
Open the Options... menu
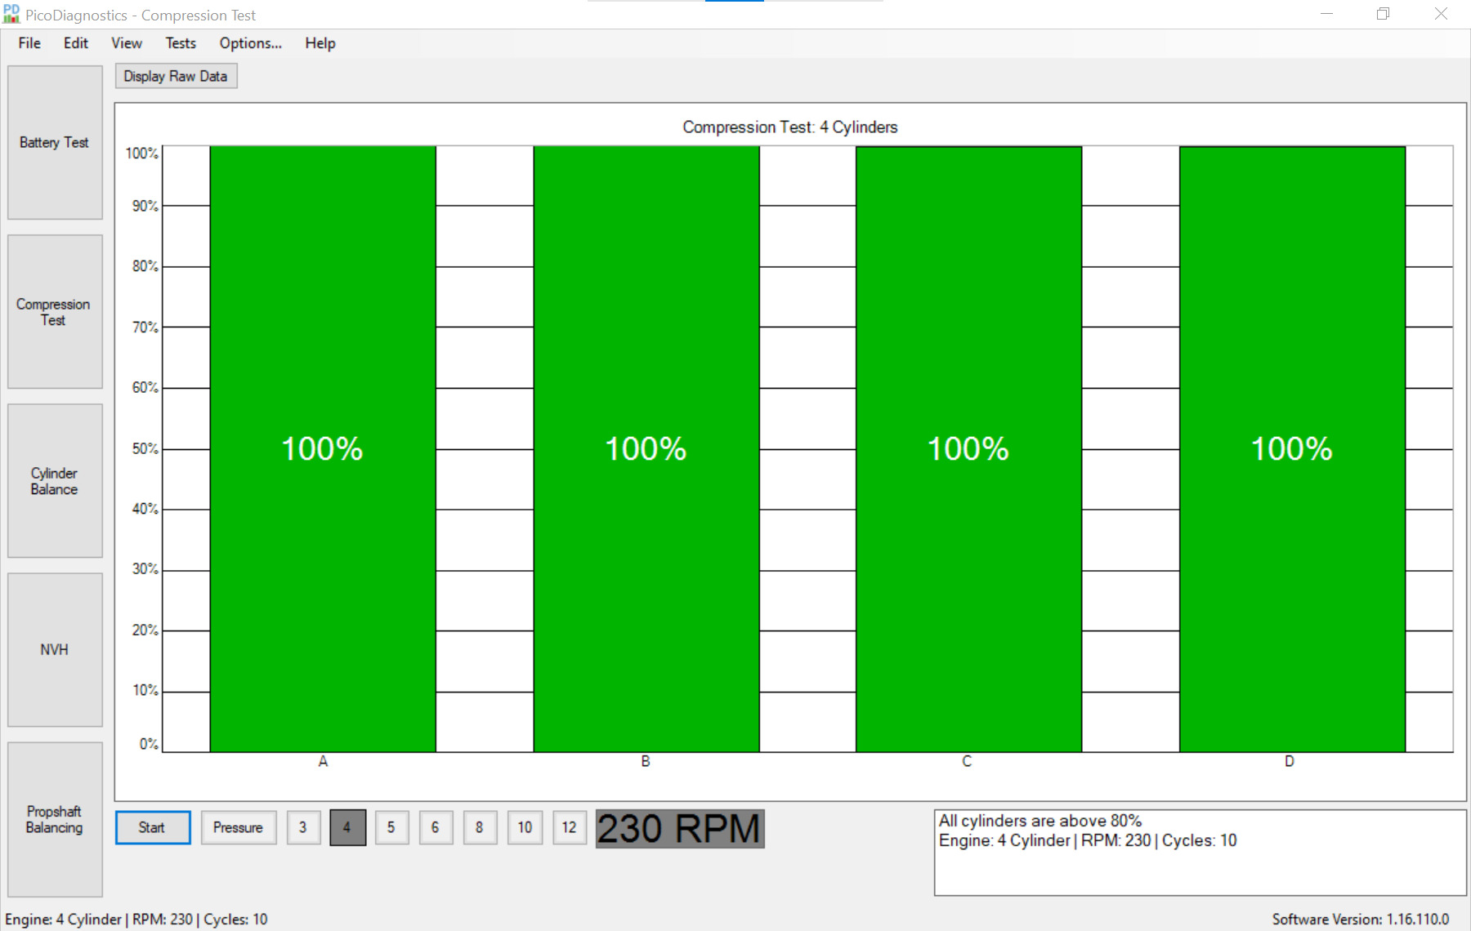(251, 43)
